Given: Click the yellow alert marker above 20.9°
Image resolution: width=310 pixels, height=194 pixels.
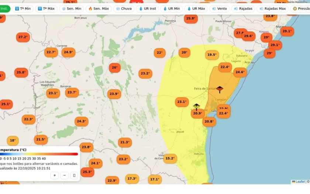Looking at the screenshot, I should [196, 107].
